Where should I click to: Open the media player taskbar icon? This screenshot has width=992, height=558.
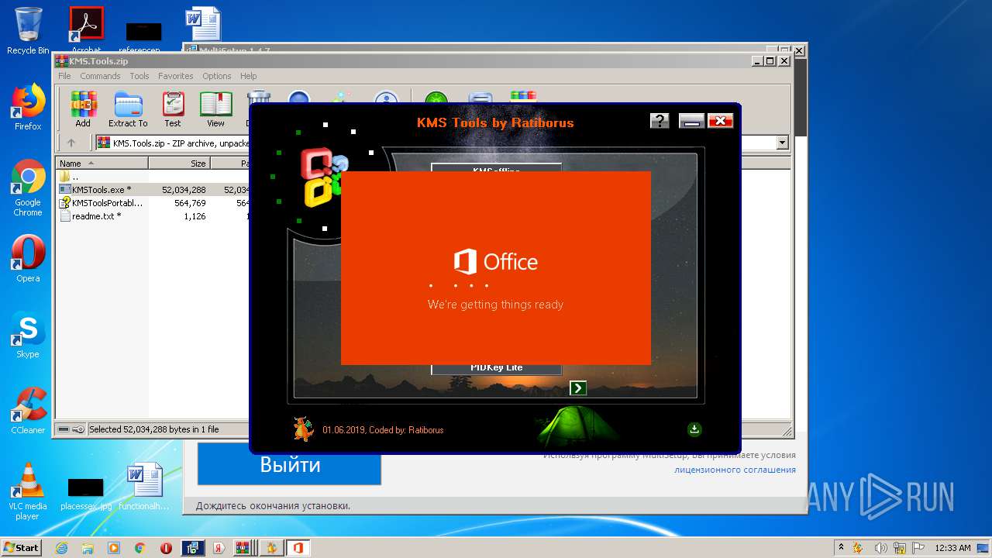114,548
